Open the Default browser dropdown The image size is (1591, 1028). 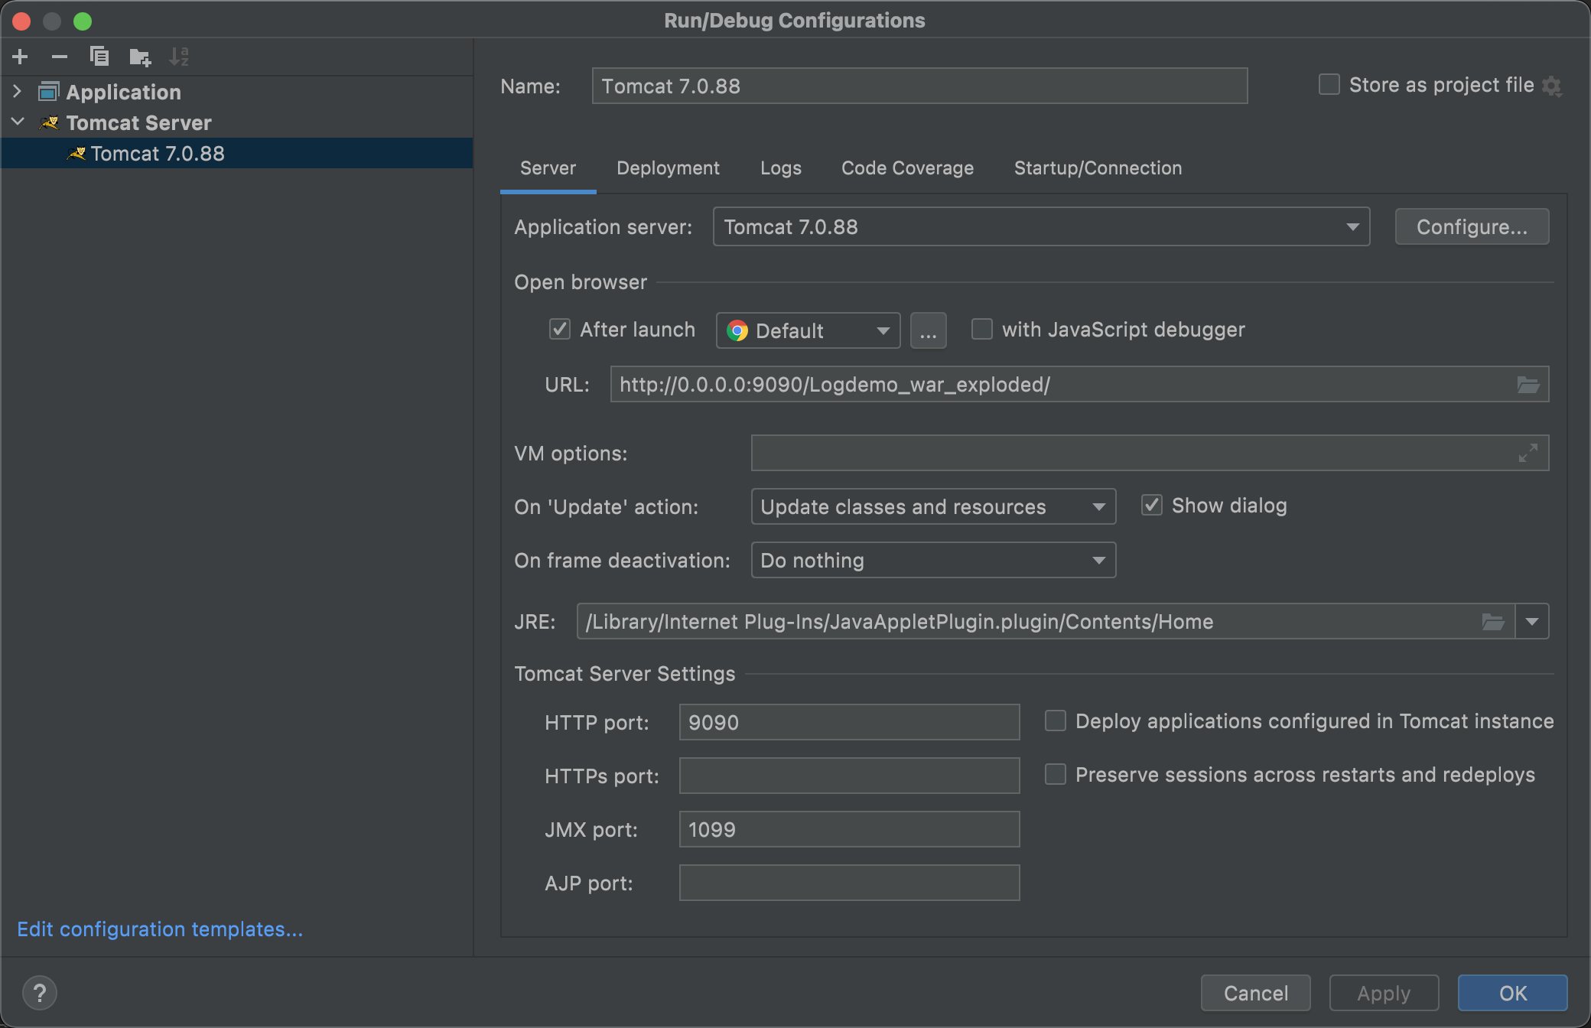(808, 330)
